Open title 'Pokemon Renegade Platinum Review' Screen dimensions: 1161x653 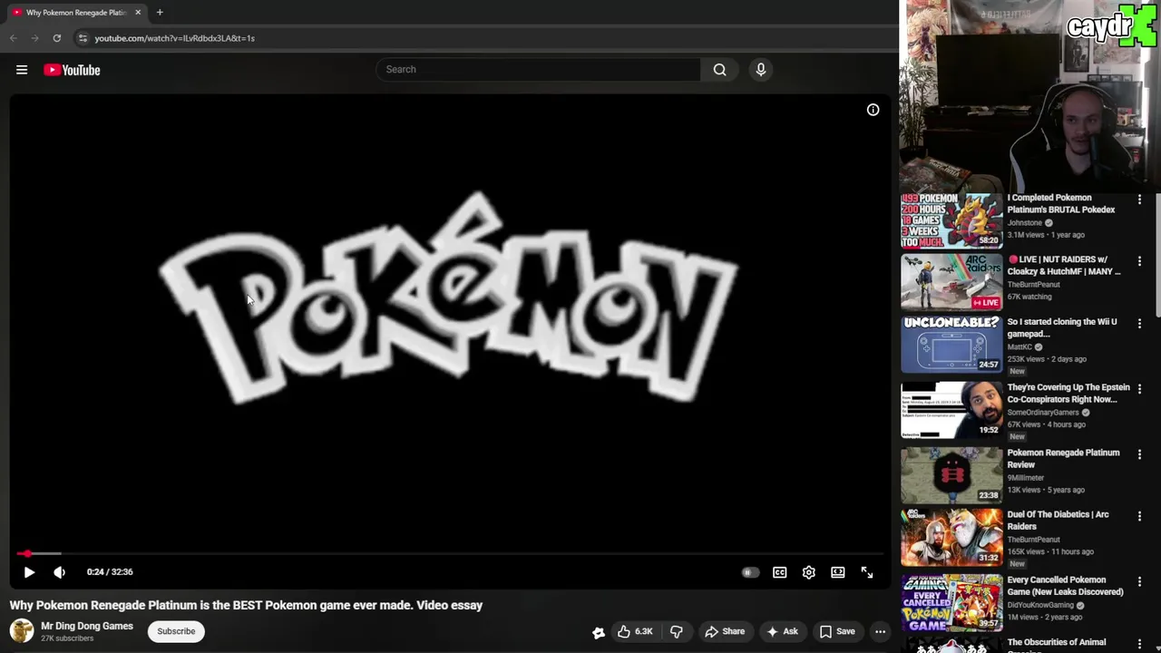1063,458
